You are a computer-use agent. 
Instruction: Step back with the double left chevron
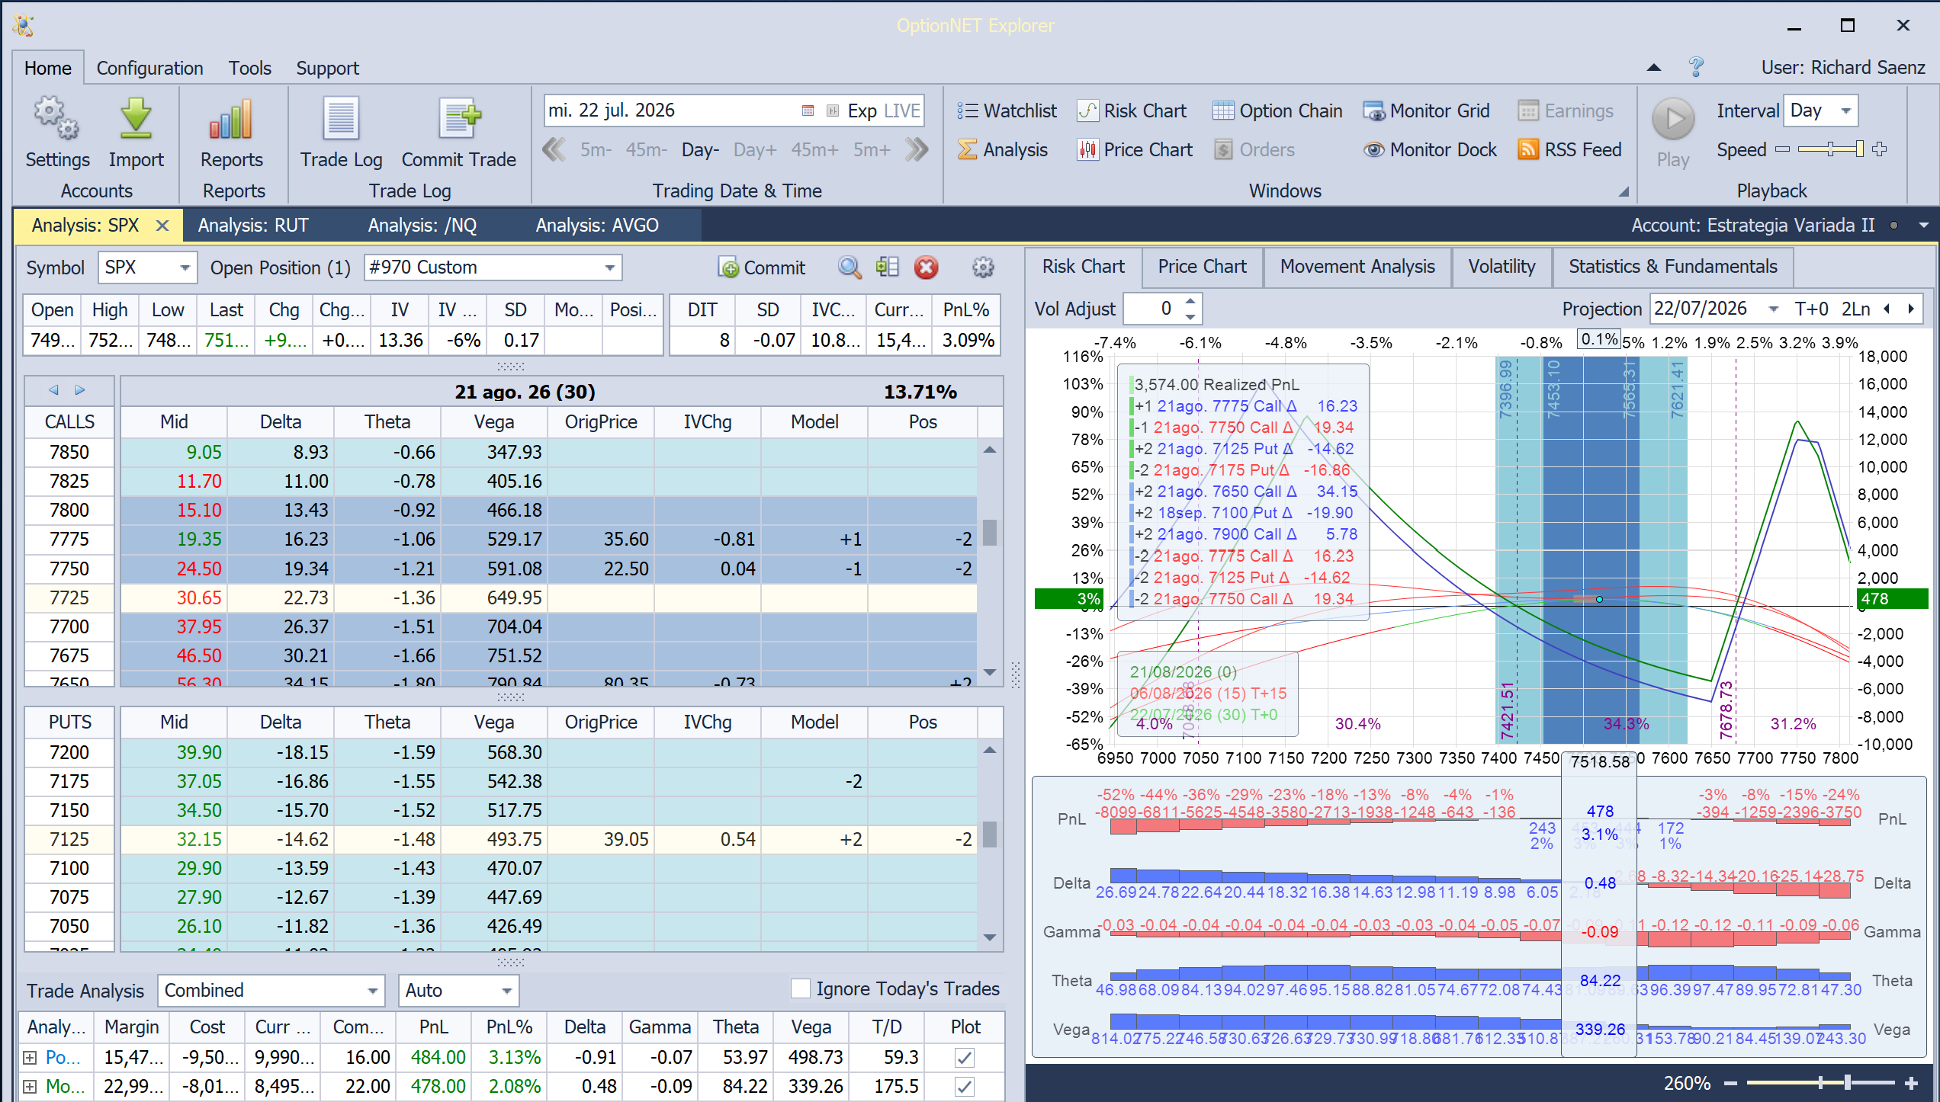554,150
